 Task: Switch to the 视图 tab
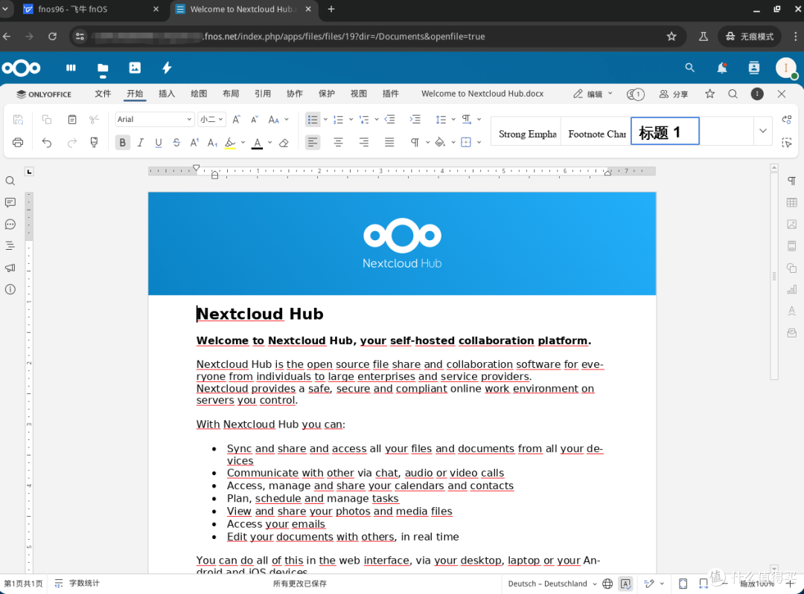[x=358, y=94]
